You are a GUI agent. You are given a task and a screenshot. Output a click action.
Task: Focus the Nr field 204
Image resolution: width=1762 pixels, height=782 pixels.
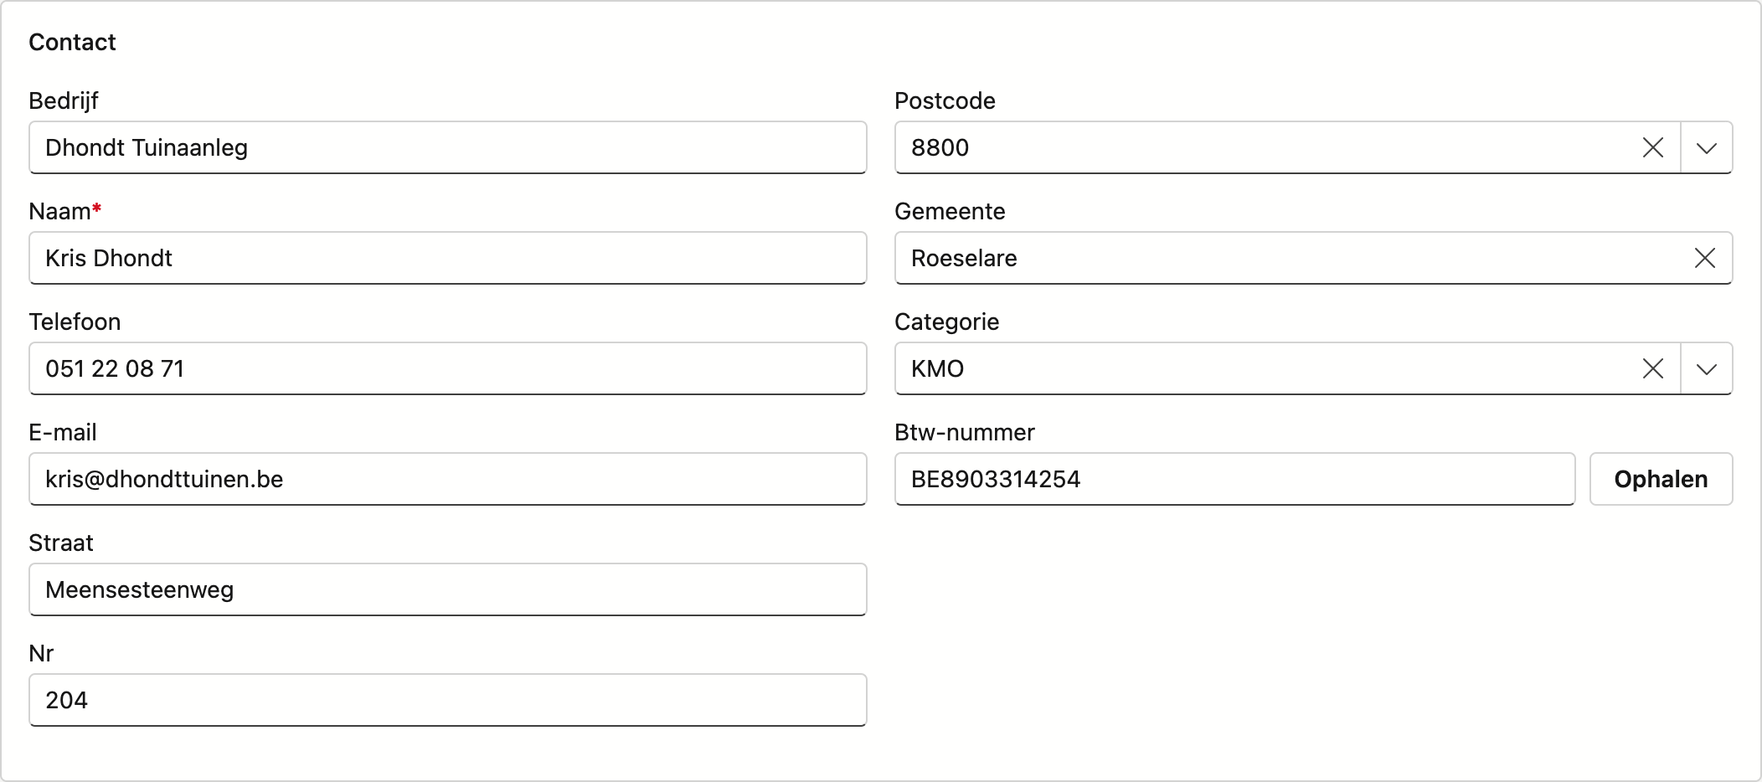click(448, 700)
